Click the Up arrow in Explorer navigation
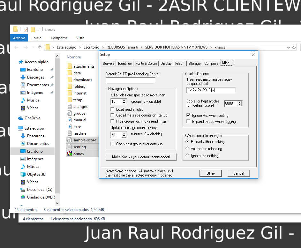Image resolution: width=301 pixels, height=248 pixels. [40, 47]
